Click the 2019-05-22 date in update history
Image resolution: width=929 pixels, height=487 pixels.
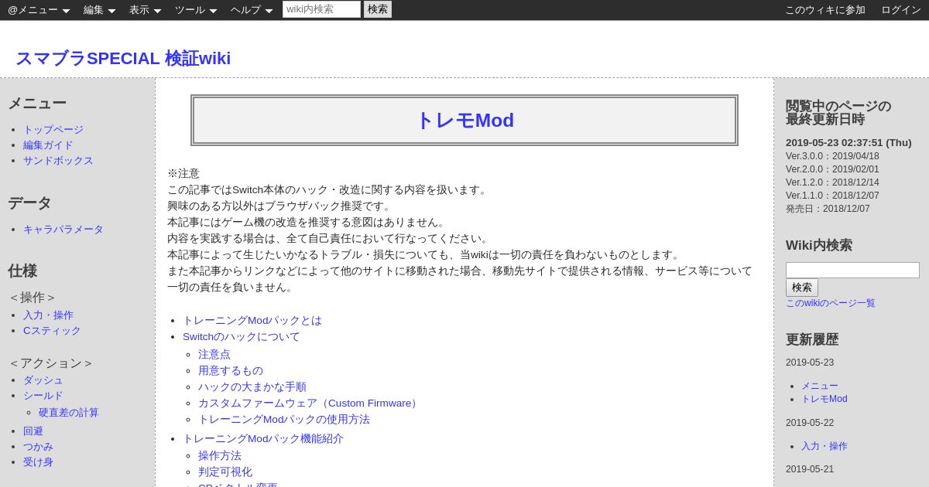(810, 423)
